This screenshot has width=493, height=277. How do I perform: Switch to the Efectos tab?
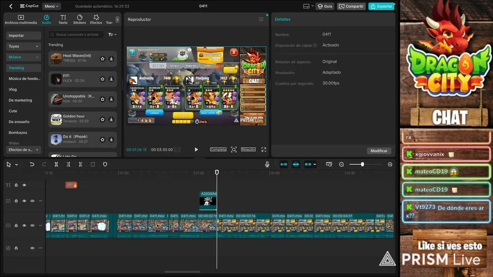pyautogui.click(x=96, y=20)
